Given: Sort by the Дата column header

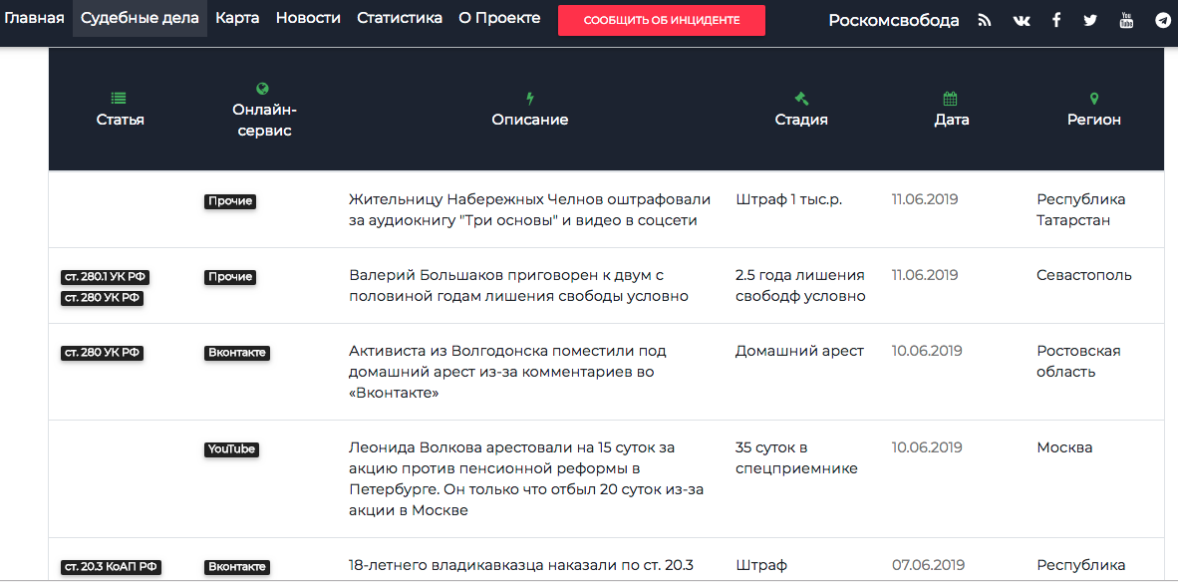Looking at the screenshot, I should [x=951, y=120].
